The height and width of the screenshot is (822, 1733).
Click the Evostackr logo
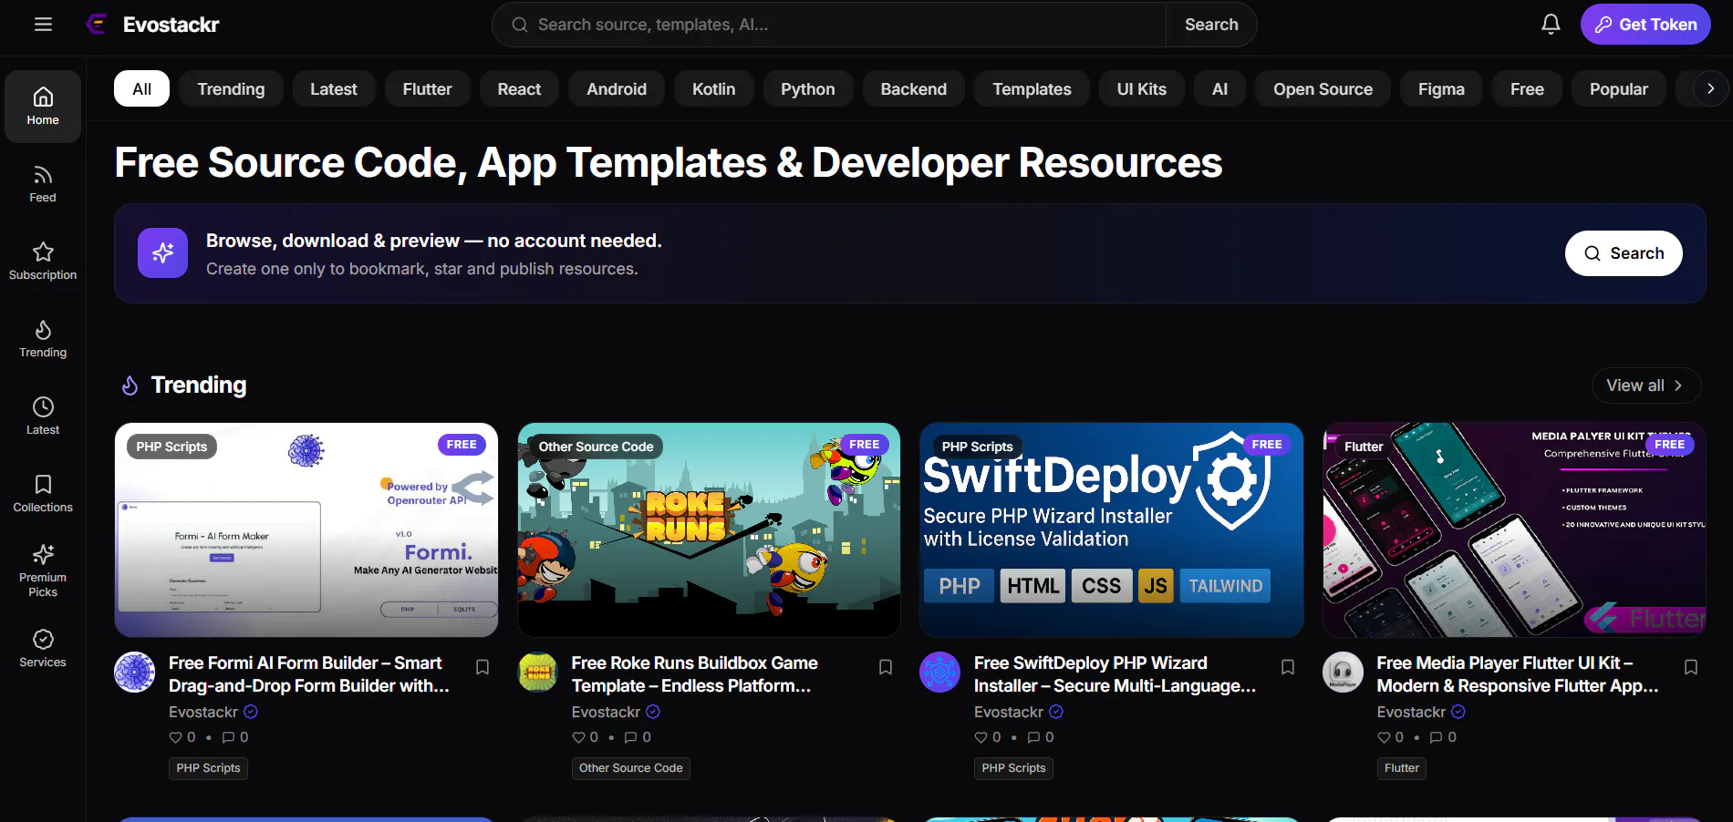[152, 25]
